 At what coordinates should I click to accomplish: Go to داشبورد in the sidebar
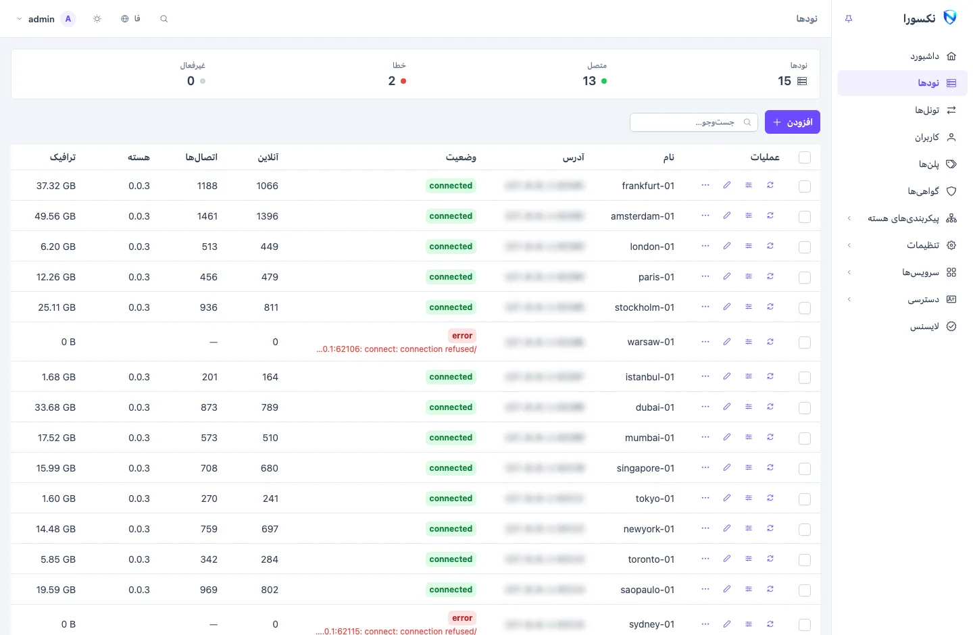(903, 56)
